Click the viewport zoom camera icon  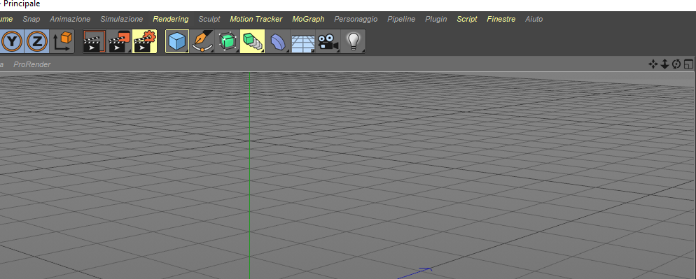[x=664, y=64]
